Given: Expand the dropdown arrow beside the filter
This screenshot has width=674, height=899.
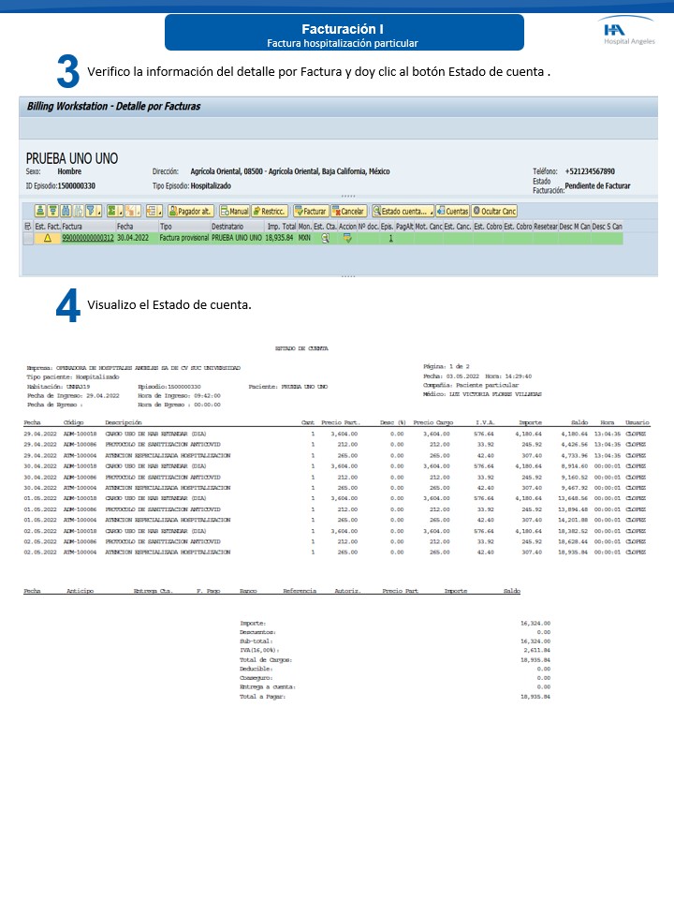Looking at the screenshot, I should pos(98,213).
